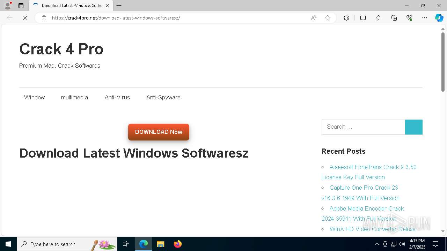Open File Explorer from taskbar
The height and width of the screenshot is (251, 447).
coord(160,244)
